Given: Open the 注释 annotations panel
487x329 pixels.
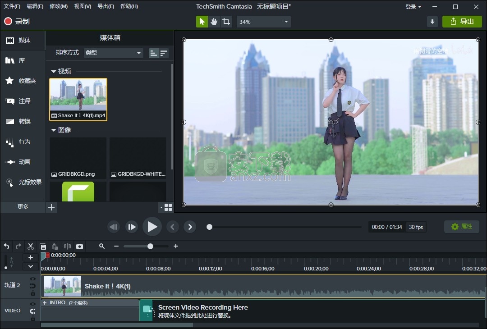Looking at the screenshot, I should tap(23, 101).
